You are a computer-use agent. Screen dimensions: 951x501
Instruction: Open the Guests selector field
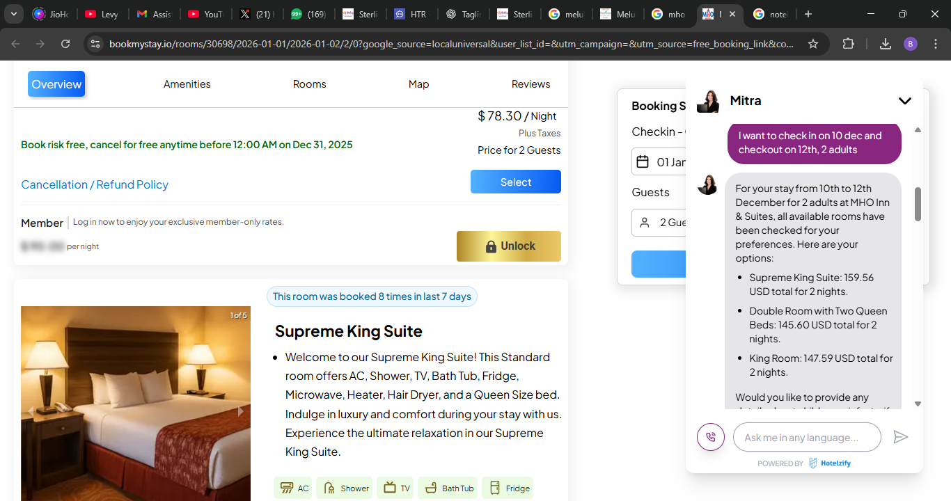(659, 223)
